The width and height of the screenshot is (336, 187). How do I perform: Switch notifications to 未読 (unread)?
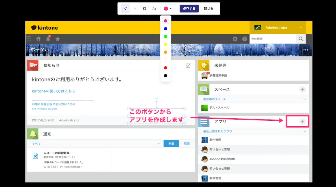coord(171,143)
